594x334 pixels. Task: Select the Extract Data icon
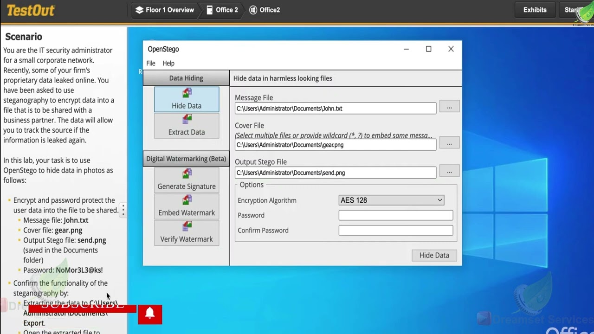click(187, 120)
